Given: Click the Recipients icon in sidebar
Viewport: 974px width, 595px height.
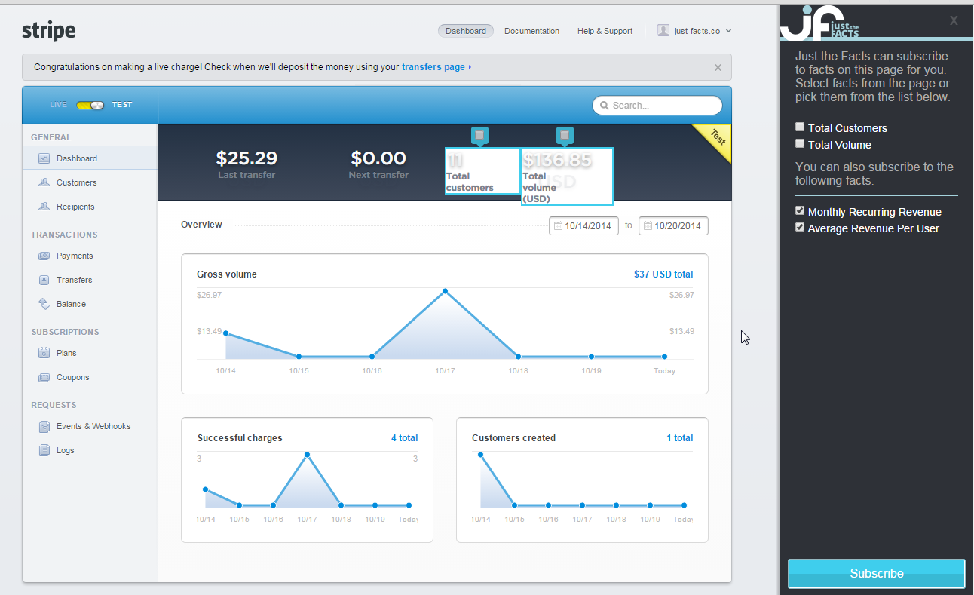Looking at the screenshot, I should point(44,207).
